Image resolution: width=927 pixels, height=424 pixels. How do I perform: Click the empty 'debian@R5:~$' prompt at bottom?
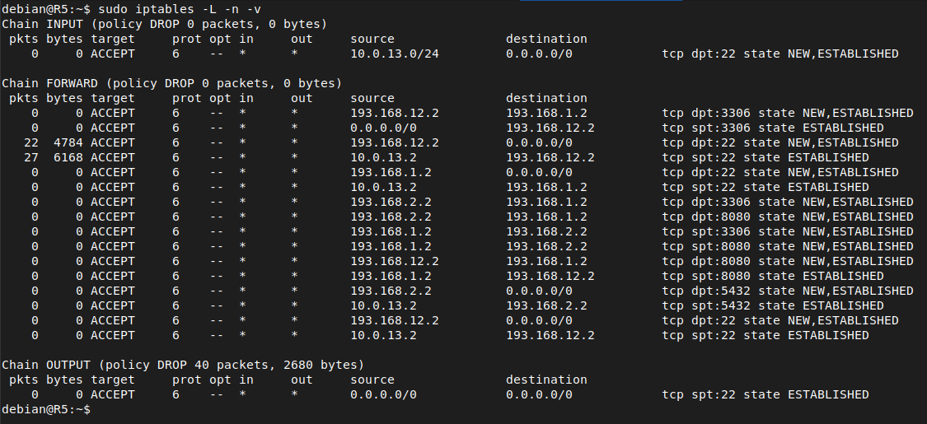point(46,409)
